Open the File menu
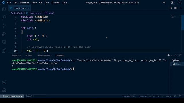184x103 pixels. 9,3
